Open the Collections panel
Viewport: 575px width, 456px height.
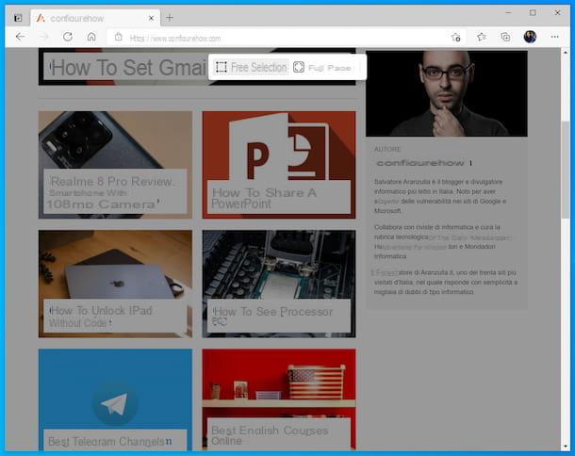505,37
